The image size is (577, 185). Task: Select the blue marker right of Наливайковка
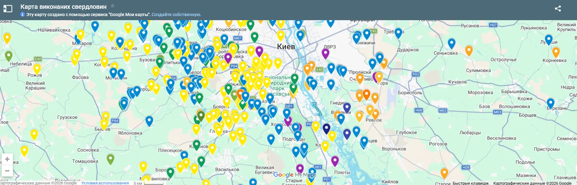(95, 26)
